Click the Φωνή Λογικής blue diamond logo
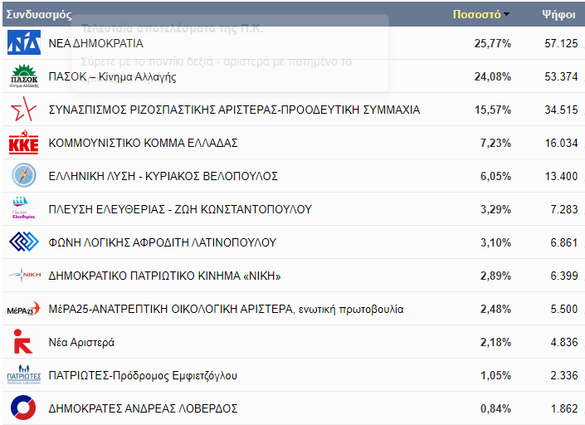Image resolution: width=585 pixels, height=425 pixels. coord(24,242)
